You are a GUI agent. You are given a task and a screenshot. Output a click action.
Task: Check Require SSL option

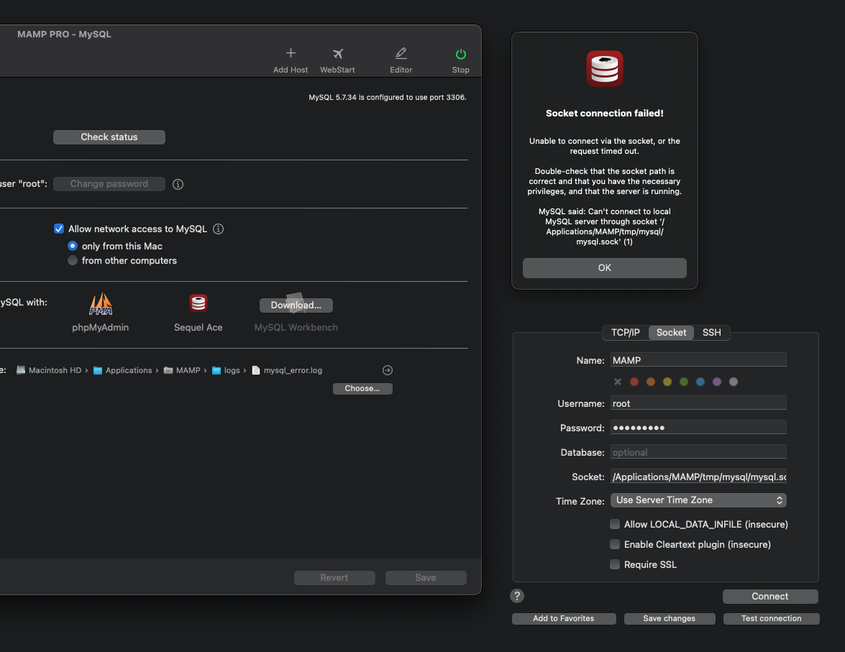click(615, 565)
